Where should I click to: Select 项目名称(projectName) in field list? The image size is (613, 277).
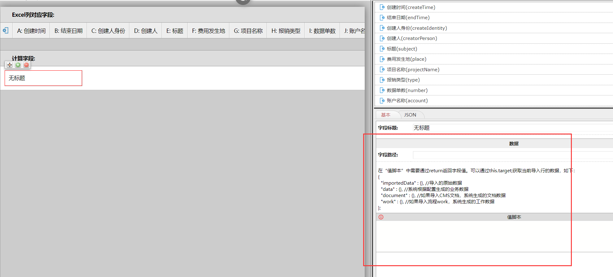coord(413,69)
